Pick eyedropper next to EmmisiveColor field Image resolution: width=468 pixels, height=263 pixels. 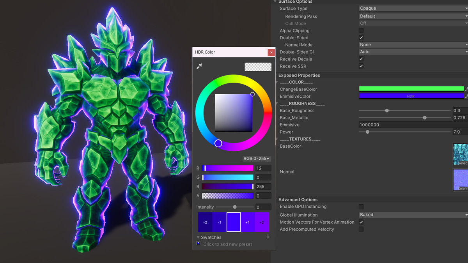(x=466, y=96)
